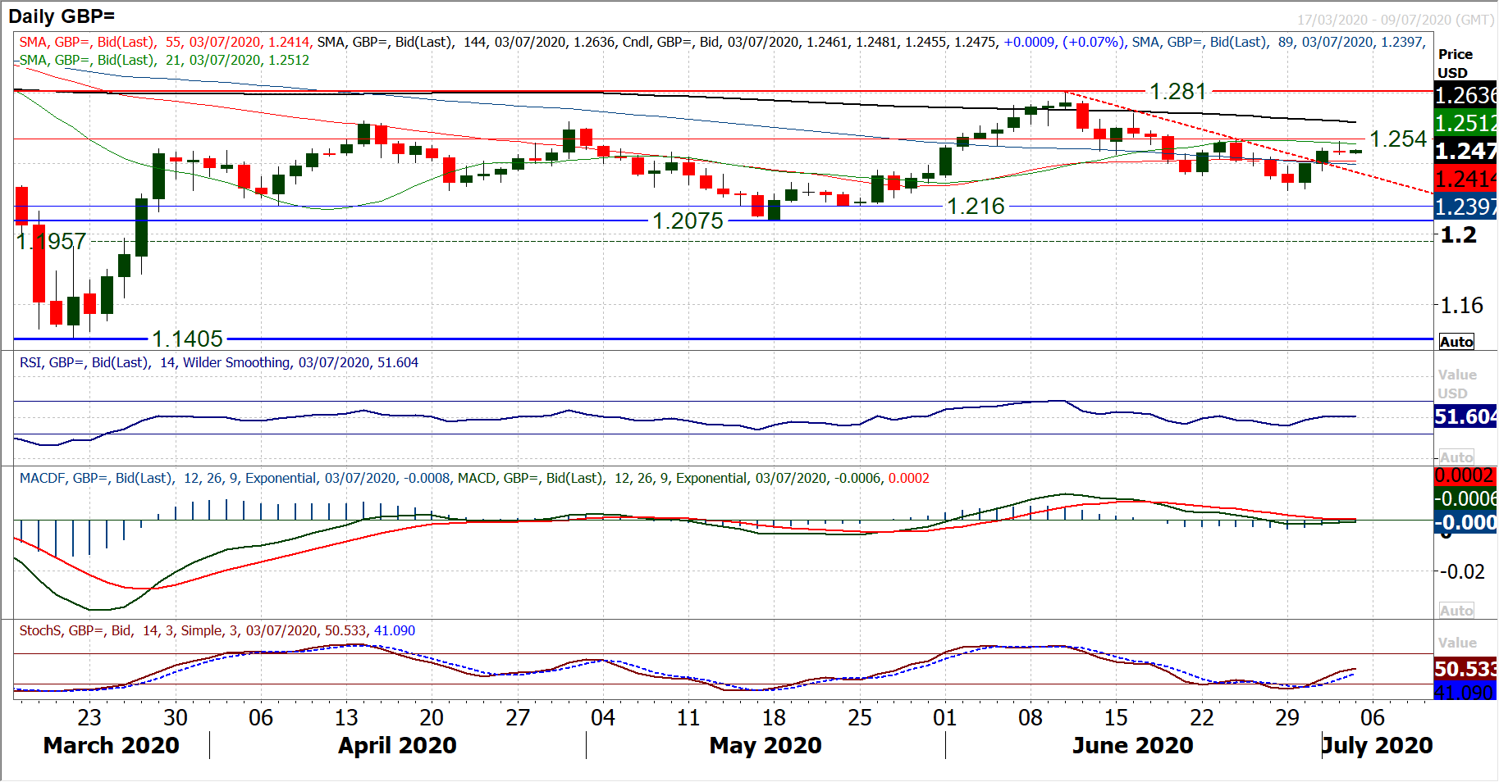This screenshot has height=782, width=1499.
Task: Select the RSI 51.604 value tag
Action: click(x=1465, y=416)
